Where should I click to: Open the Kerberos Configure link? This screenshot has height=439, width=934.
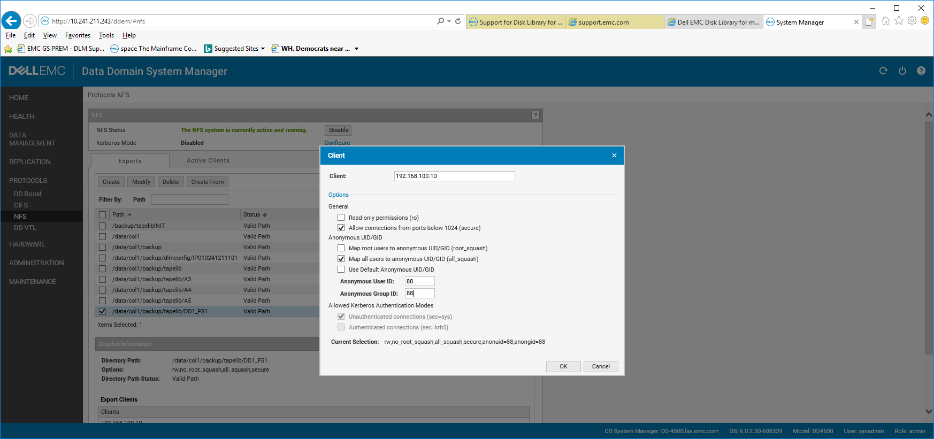tap(337, 143)
